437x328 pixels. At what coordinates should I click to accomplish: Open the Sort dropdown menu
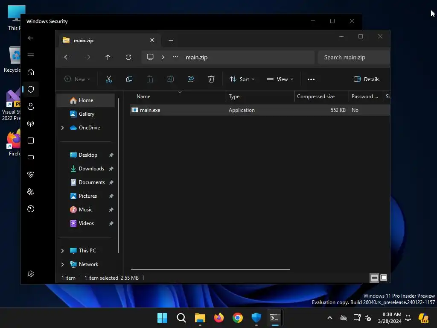[242, 79]
